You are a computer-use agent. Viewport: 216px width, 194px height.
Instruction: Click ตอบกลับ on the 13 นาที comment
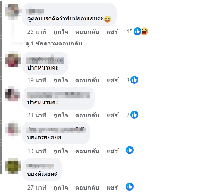coord(87,151)
